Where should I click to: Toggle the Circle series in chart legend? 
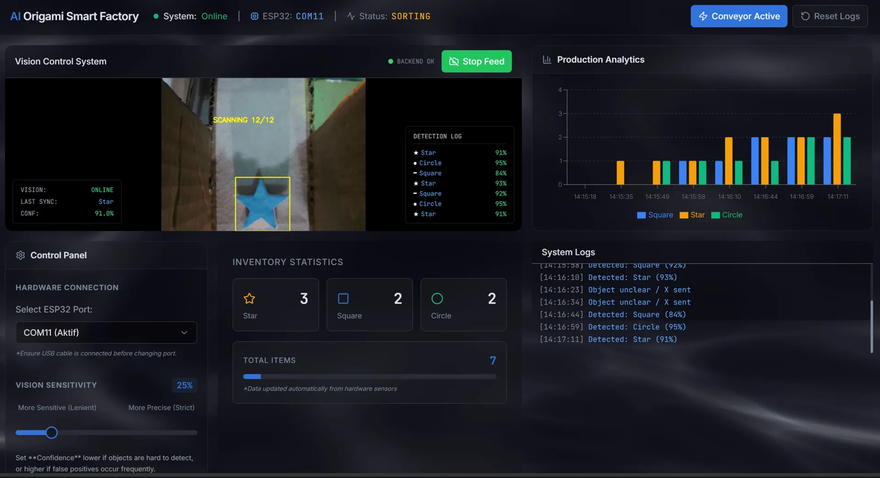(727, 215)
